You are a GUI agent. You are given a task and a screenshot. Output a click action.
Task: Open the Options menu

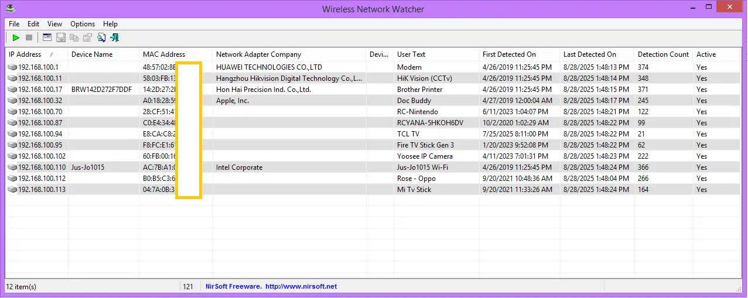pos(83,24)
